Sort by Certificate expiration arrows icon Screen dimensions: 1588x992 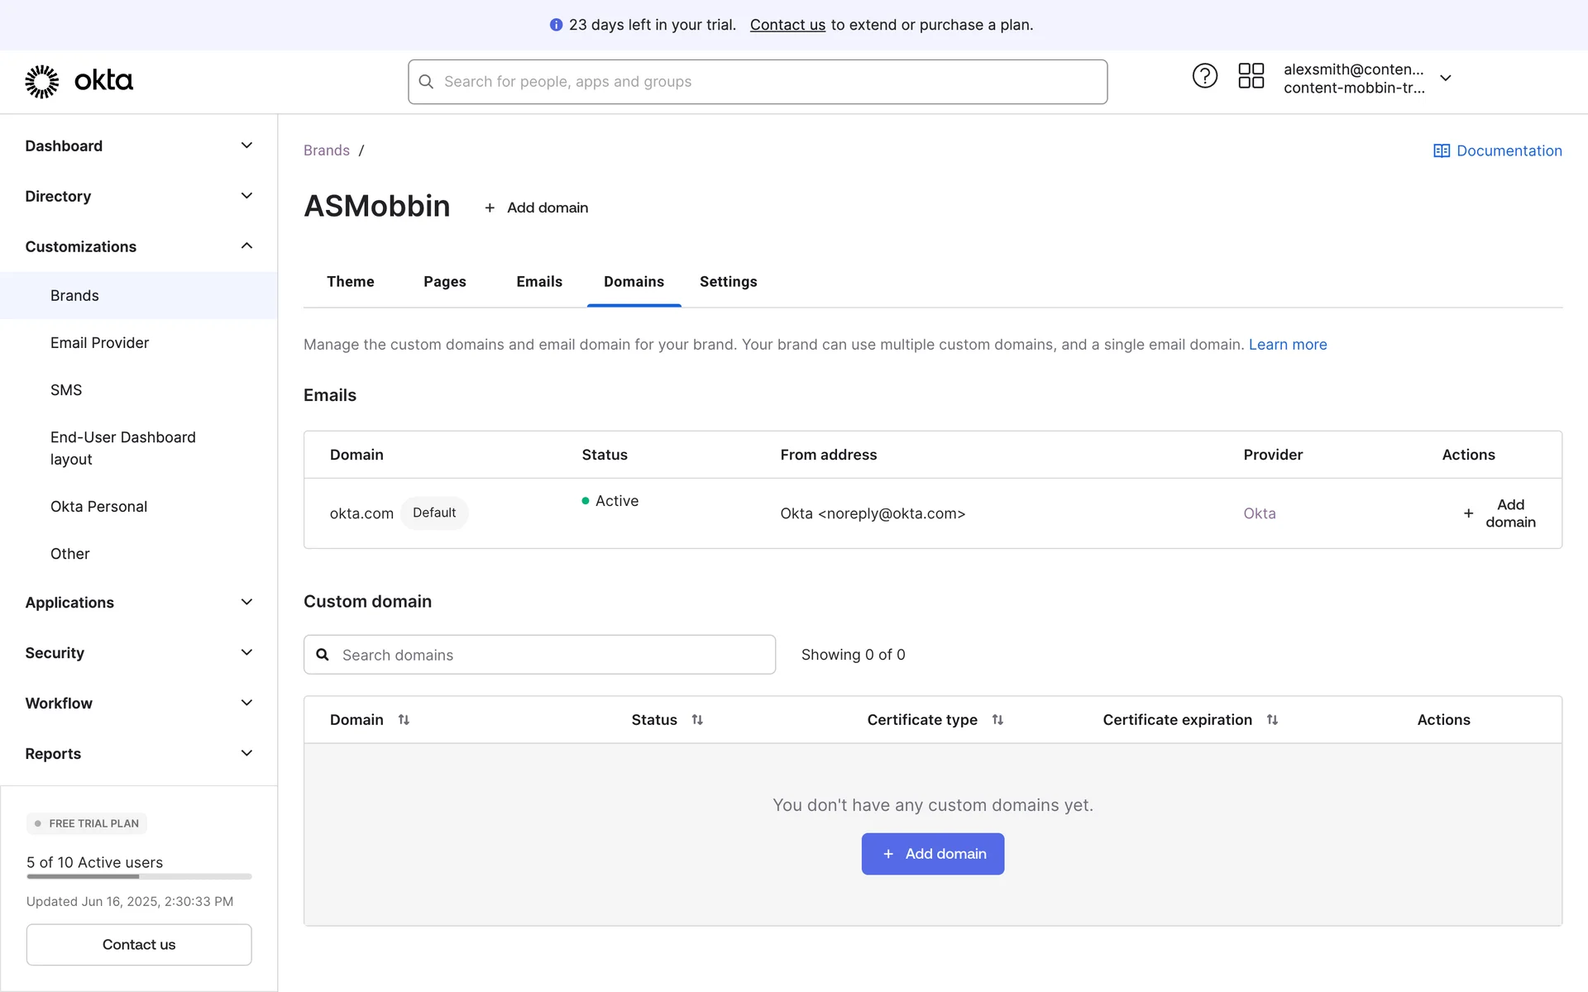coord(1272,720)
